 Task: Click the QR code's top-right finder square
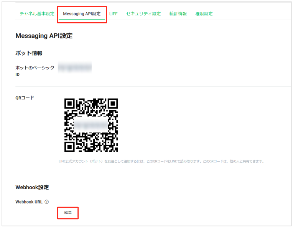pyautogui.click(x=112, y=104)
